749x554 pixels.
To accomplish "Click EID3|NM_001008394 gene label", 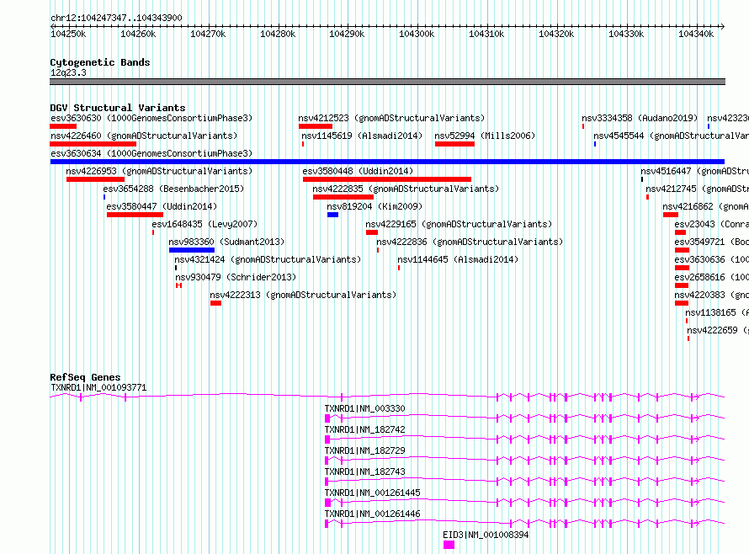I will (x=486, y=535).
